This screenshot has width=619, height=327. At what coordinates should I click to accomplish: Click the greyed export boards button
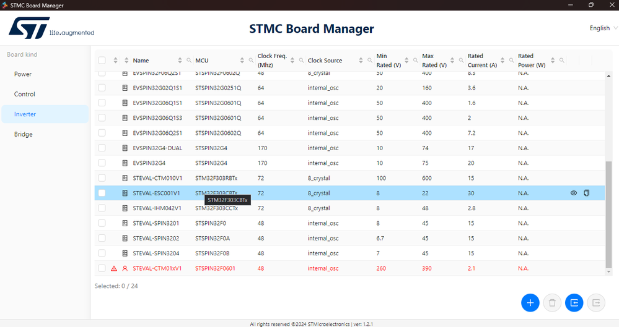pos(596,302)
